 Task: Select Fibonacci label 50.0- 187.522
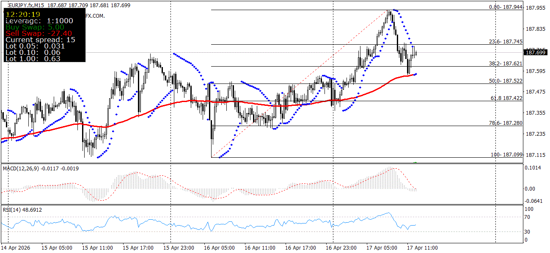(506, 81)
